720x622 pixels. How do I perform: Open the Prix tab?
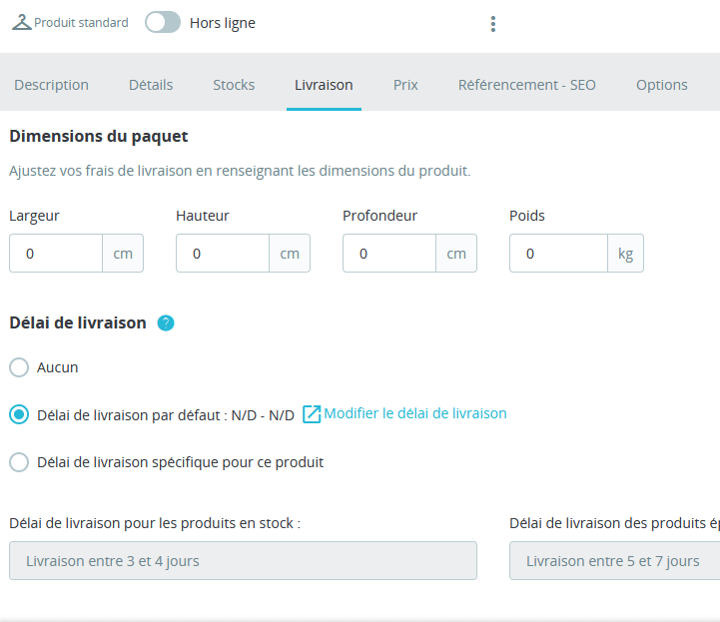pyautogui.click(x=405, y=85)
